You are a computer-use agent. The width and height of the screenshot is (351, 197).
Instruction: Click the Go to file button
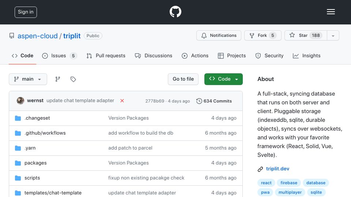(183, 79)
